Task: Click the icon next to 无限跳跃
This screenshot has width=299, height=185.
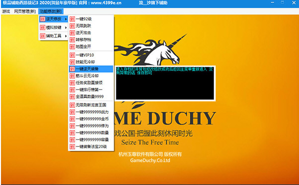Action: 72,26
